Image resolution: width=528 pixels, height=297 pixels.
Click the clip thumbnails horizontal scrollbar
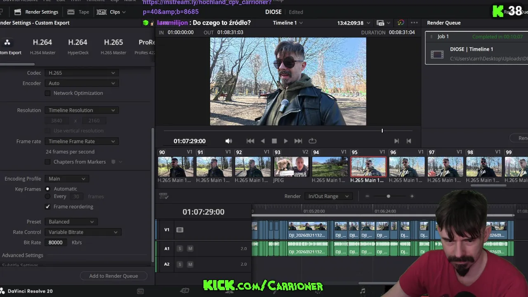(x=488, y=186)
